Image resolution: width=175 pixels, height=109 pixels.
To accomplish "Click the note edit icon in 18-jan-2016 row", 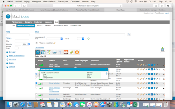I will point(143,69).
